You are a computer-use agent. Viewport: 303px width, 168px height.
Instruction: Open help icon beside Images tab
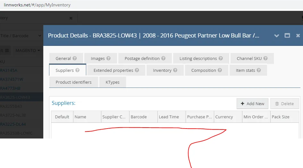click(x=108, y=58)
